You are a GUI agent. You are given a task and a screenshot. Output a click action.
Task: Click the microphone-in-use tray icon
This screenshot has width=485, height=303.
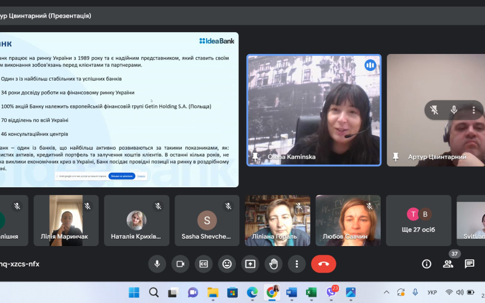415,292
